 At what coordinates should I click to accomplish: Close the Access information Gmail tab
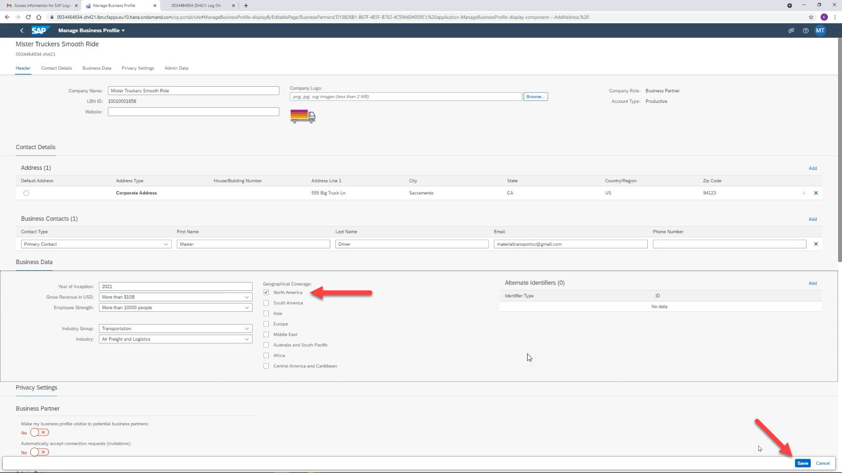click(76, 6)
